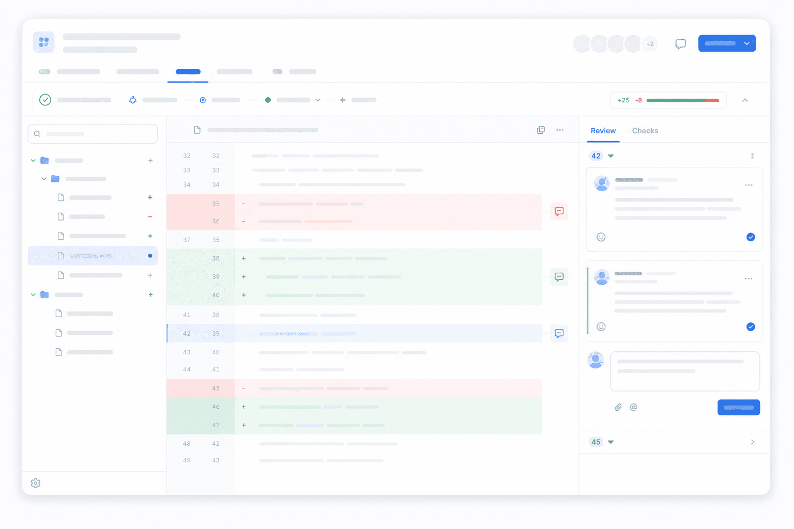The width and height of the screenshot is (794, 529).
Task: Add an emoji reaction to the first comment
Action: coord(601,237)
